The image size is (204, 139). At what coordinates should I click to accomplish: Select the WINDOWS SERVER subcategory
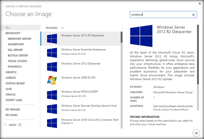(20, 39)
